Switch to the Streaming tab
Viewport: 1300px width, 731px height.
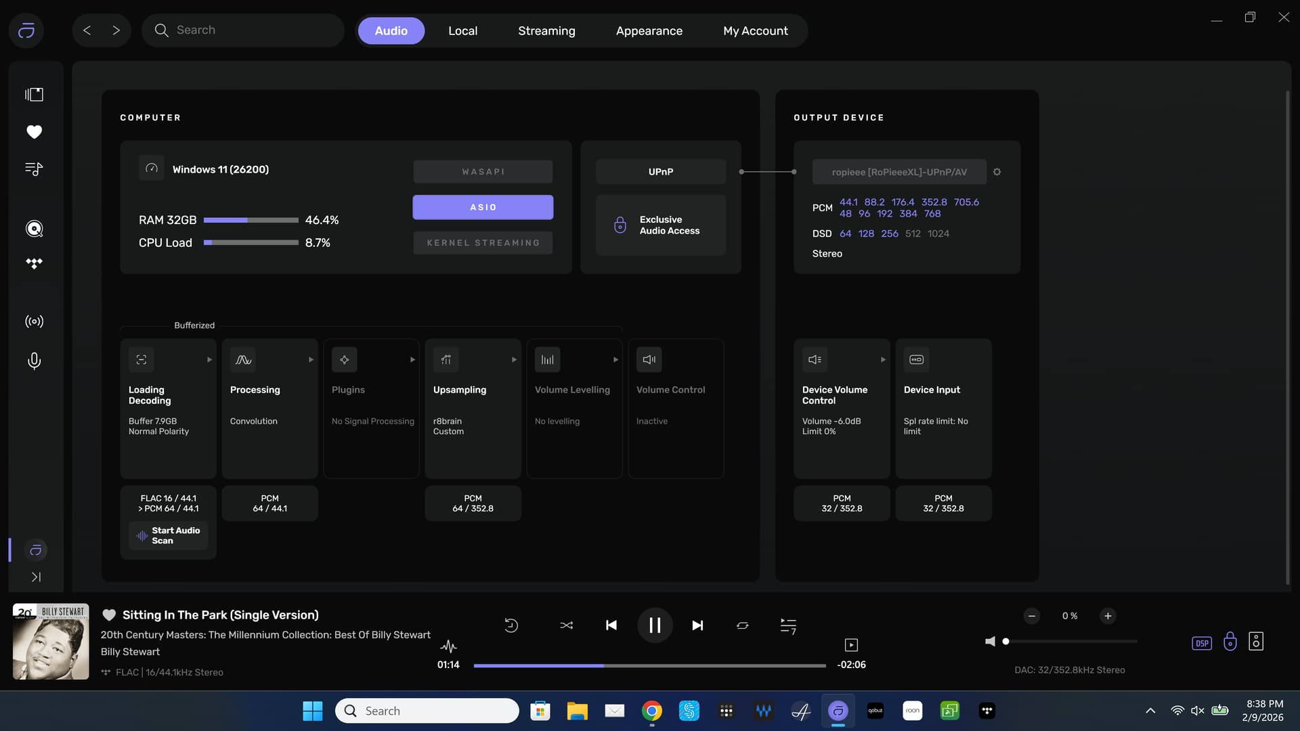click(x=546, y=31)
